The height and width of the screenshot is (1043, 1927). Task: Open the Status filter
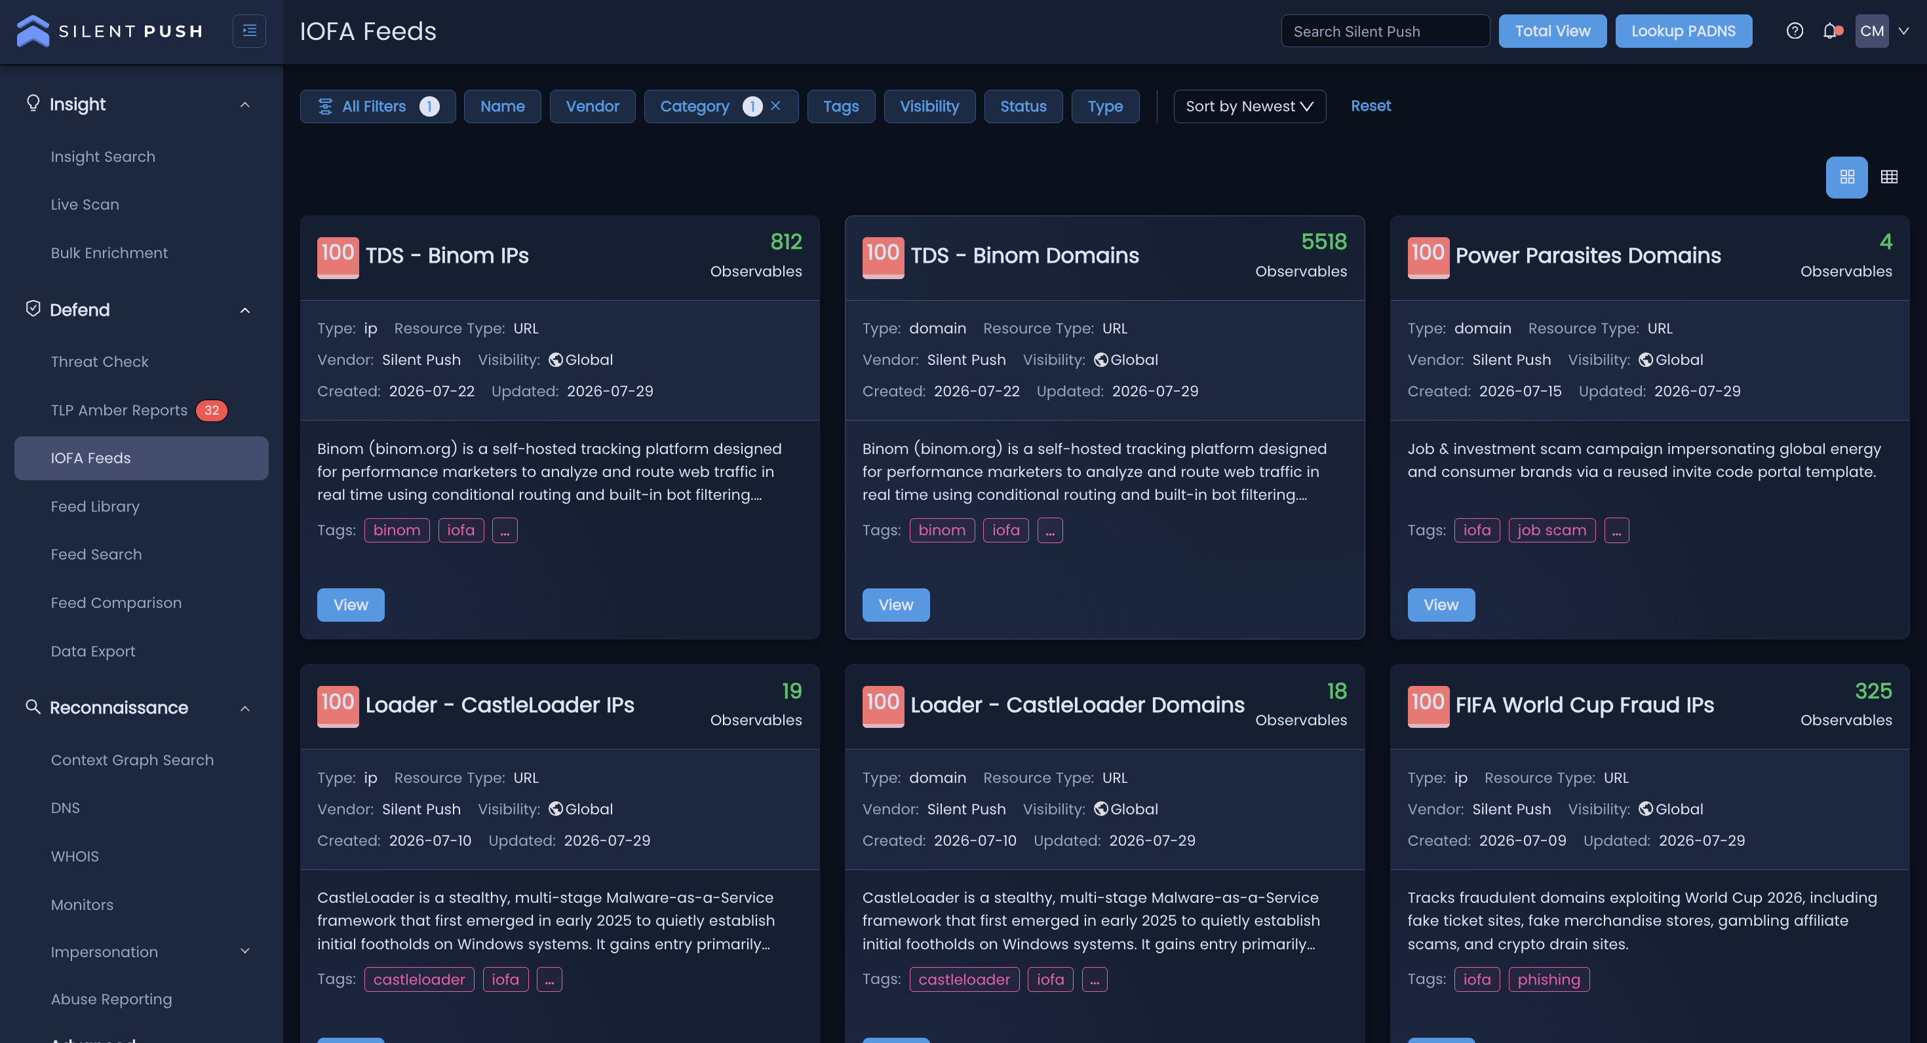(x=1022, y=106)
